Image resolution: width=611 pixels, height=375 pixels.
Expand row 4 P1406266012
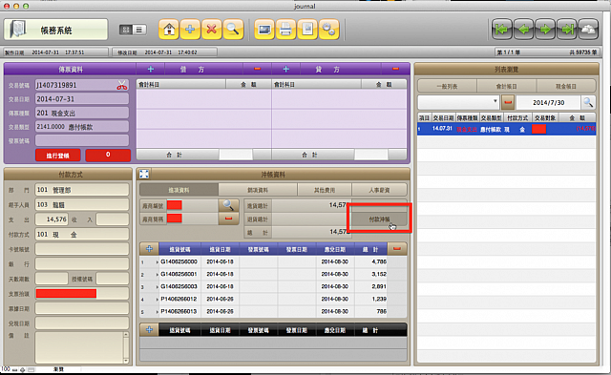pos(157,300)
